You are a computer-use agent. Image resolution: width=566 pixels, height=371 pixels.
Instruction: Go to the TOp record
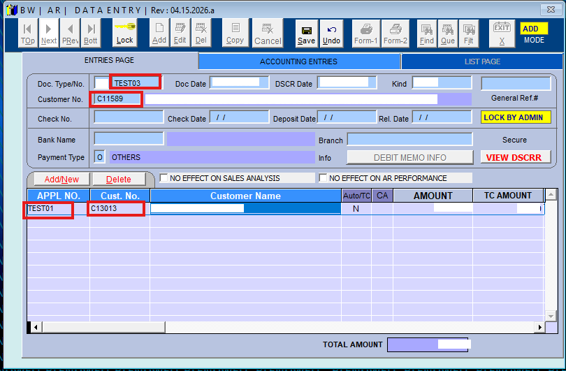28,34
